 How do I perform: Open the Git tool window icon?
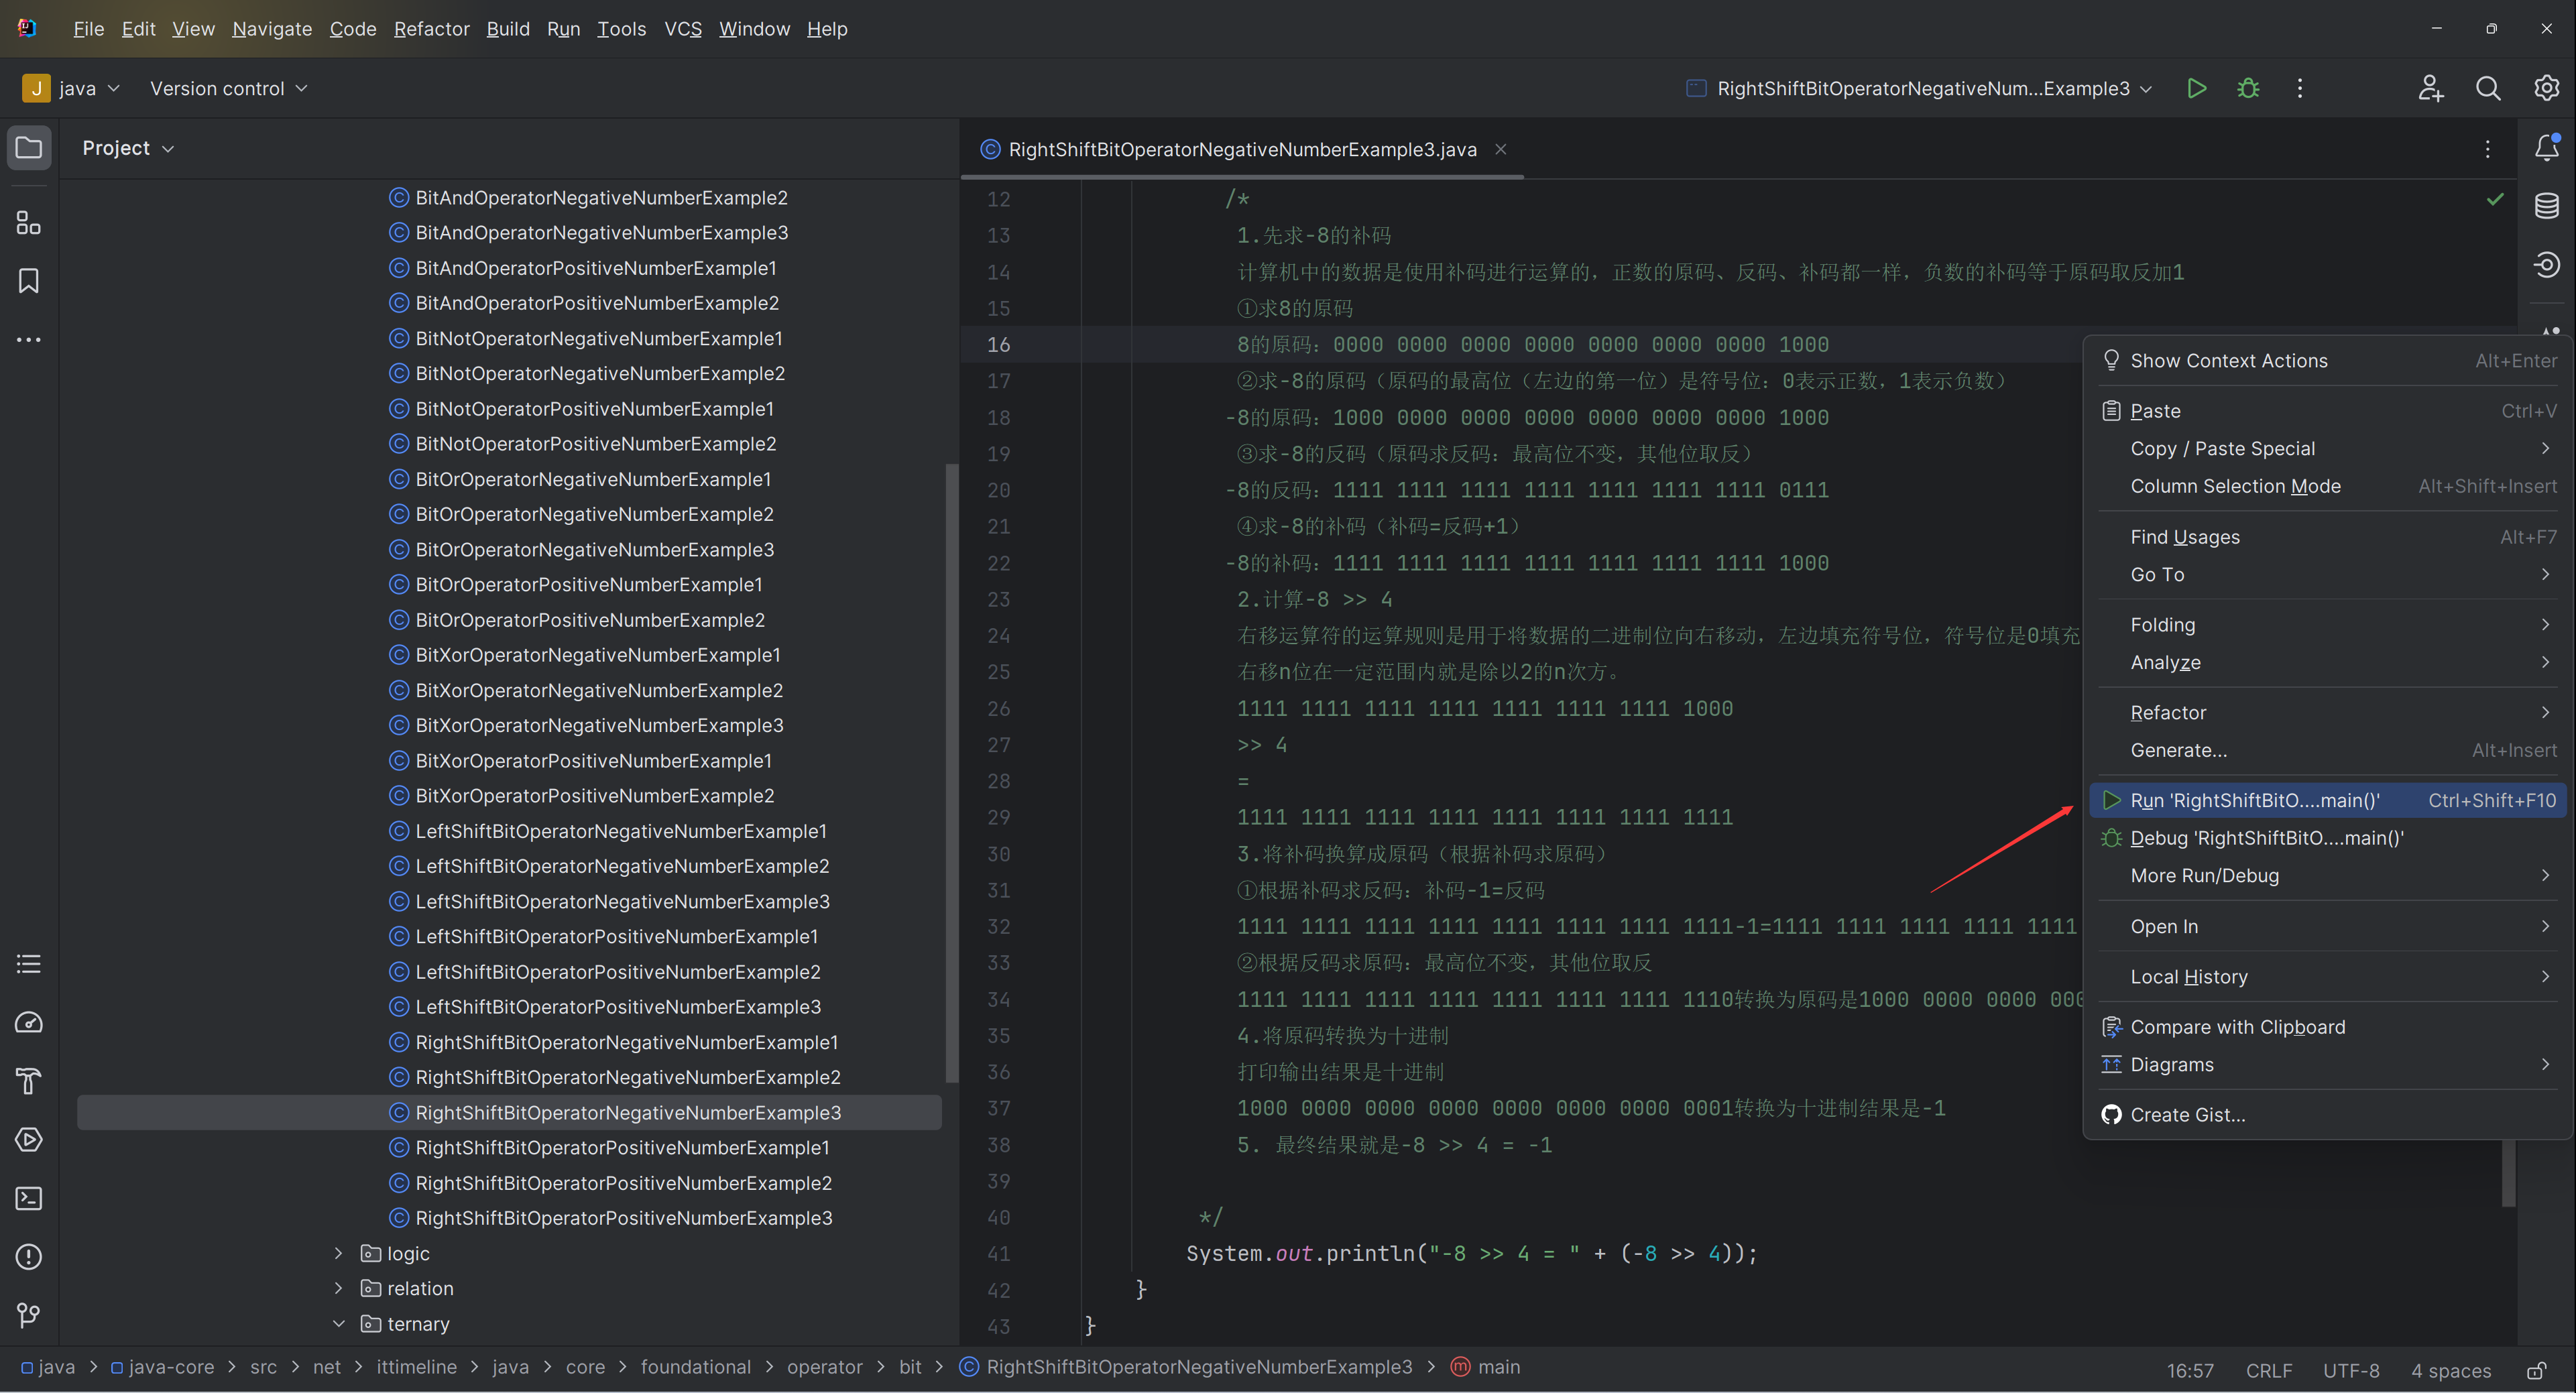click(x=29, y=1315)
